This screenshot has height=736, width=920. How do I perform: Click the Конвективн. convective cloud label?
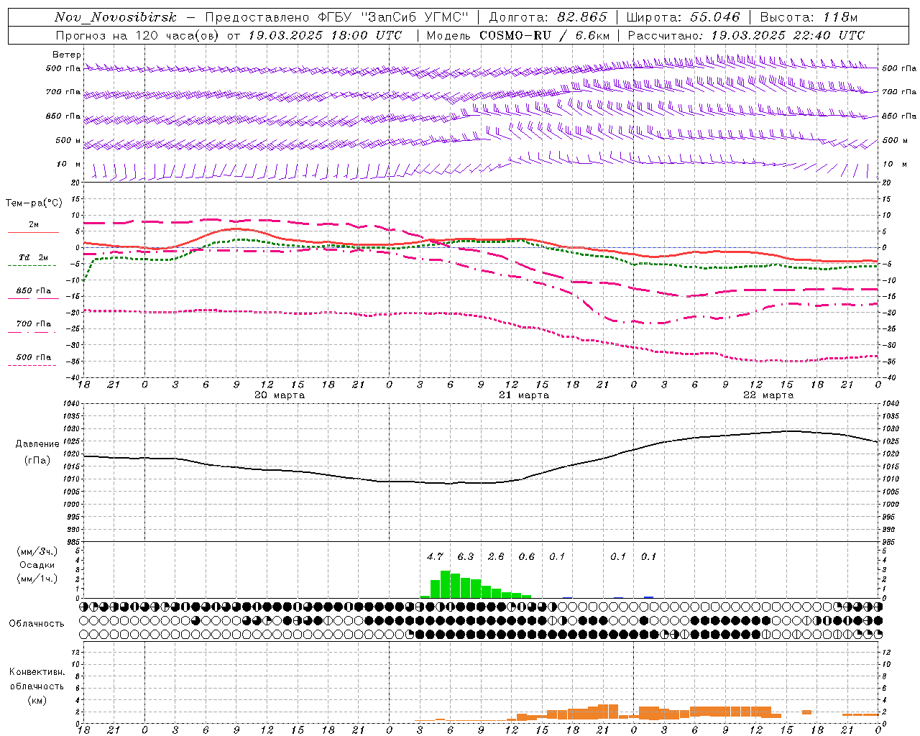point(37,672)
